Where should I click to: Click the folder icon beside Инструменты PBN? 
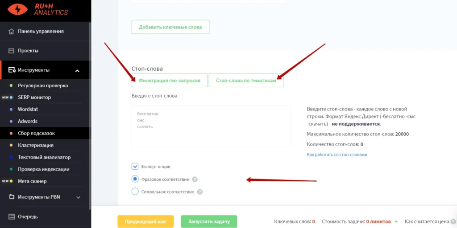tap(12, 197)
